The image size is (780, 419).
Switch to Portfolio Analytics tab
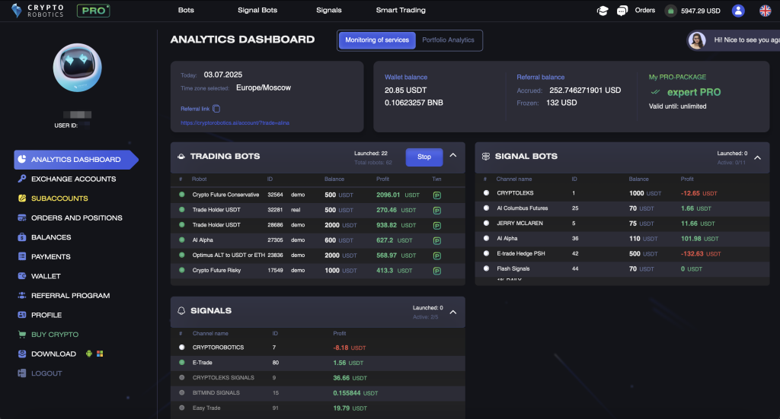(x=448, y=40)
